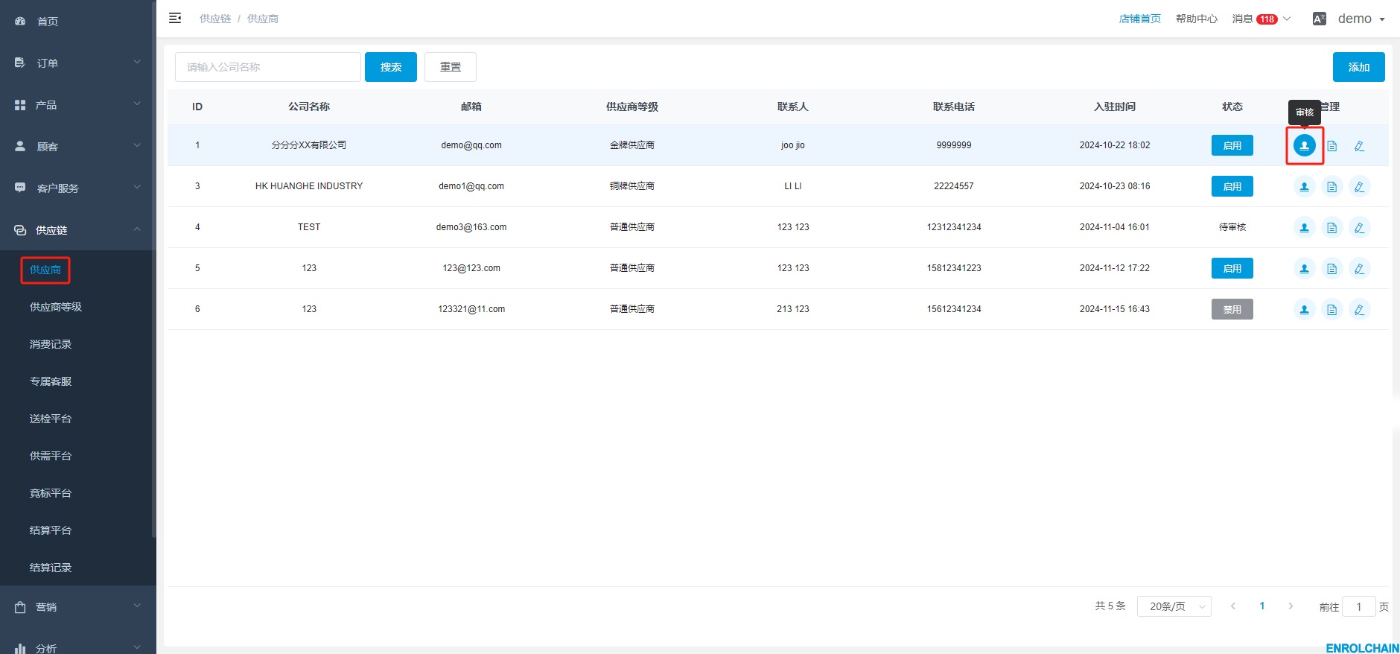Collapse the 供应链 sidebar menu
Viewport: 1400px width, 654px height.
tap(77, 229)
